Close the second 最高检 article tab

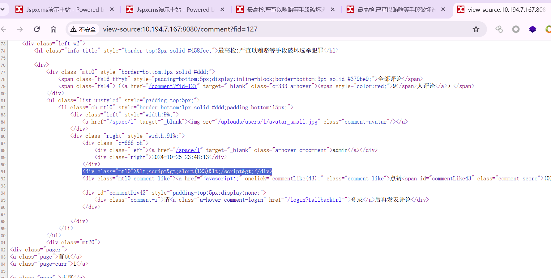pyautogui.click(x=443, y=10)
